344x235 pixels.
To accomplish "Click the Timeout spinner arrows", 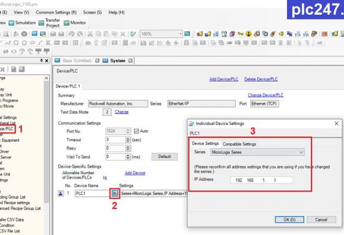I will pos(128,140).
